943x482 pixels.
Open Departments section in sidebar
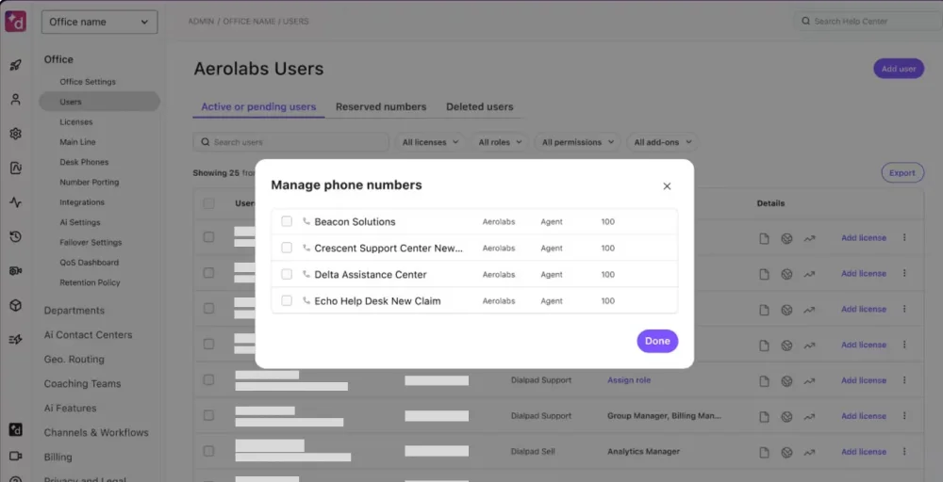(74, 311)
